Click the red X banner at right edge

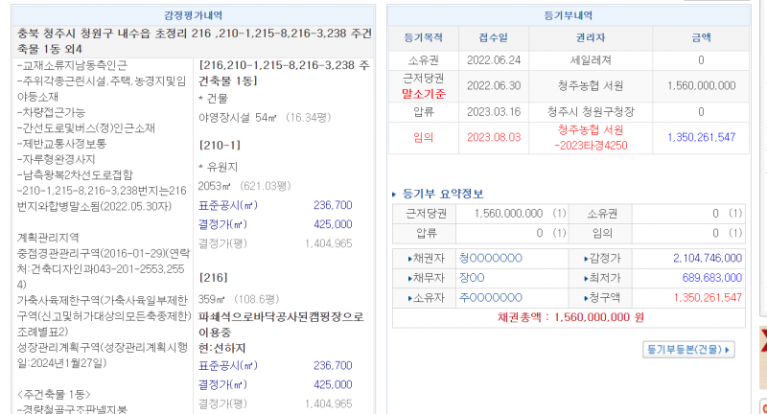point(763,345)
